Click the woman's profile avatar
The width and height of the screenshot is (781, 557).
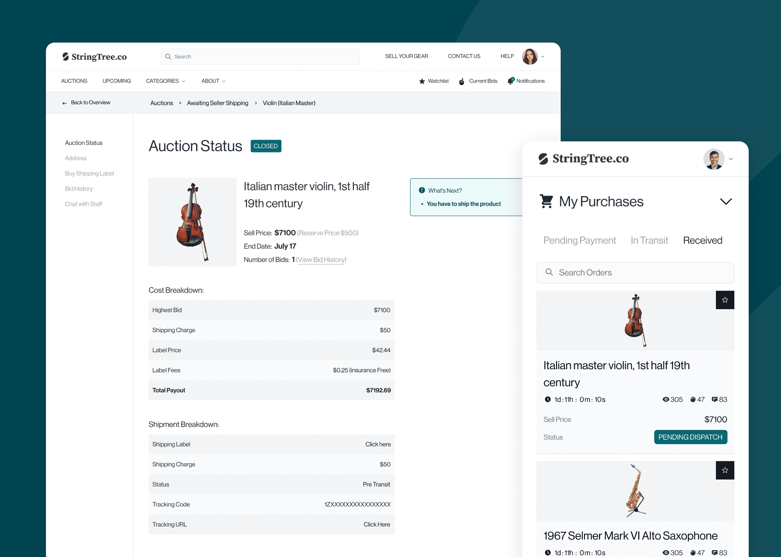[x=530, y=57]
